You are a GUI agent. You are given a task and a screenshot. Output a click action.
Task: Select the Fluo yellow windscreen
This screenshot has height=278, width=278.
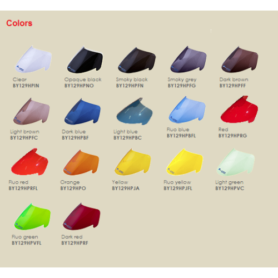click(185, 162)
